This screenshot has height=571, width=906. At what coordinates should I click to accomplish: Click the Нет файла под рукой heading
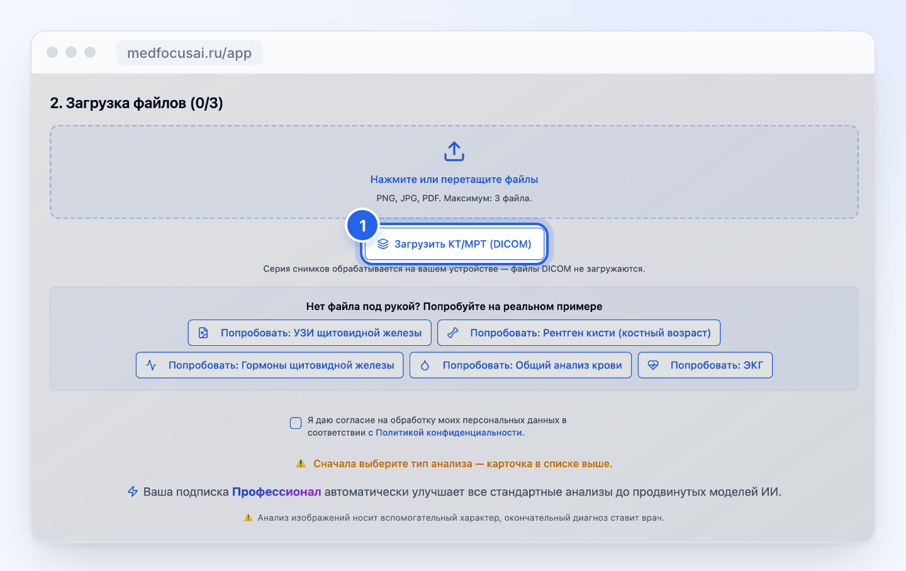click(454, 306)
